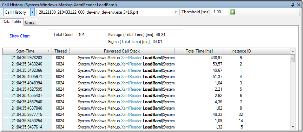
Task: Click total time value 51,37
Action: pyautogui.click(x=217, y=76)
